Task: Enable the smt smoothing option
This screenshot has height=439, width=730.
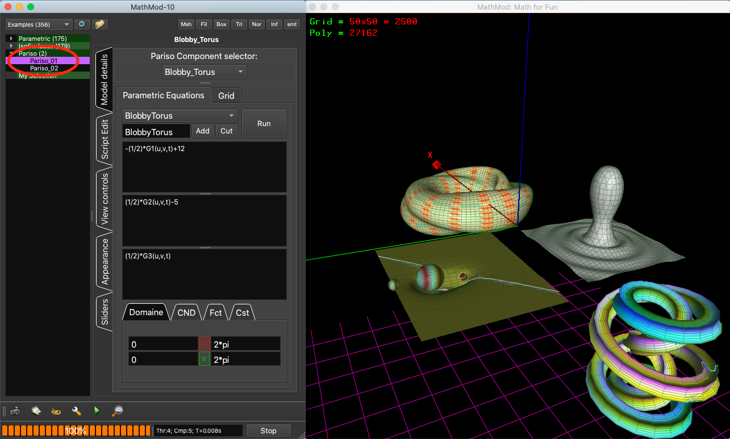Action: coord(291,24)
